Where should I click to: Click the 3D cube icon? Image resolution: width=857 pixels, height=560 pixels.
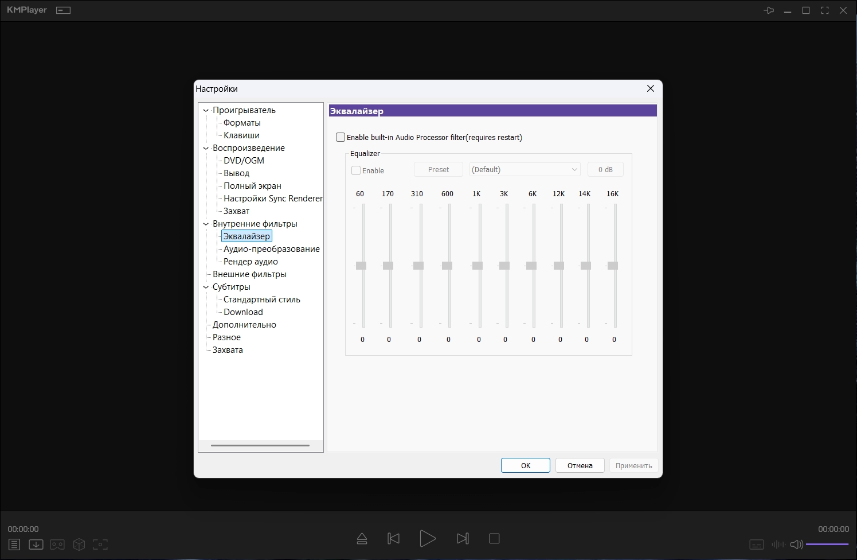pyautogui.click(x=79, y=545)
